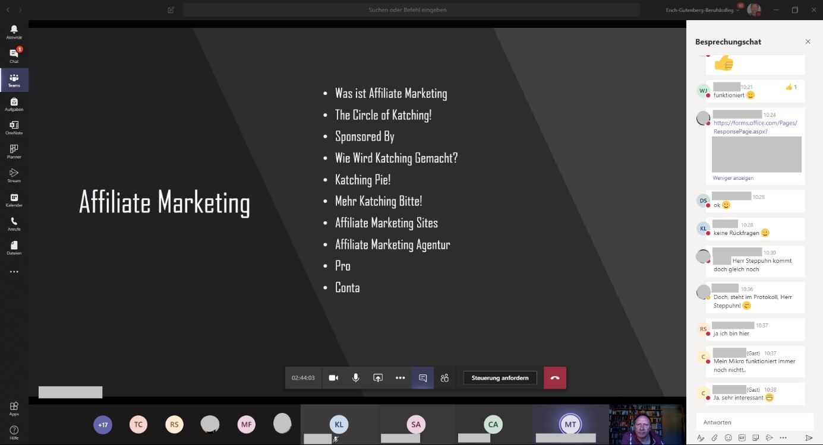Mute the microphone

pos(355,377)
